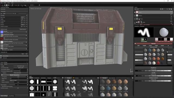The image size is (174, 98).
Task: Click the mask thumbnail on the third layer
Action: pyautogui.click(x=139, y=19)
